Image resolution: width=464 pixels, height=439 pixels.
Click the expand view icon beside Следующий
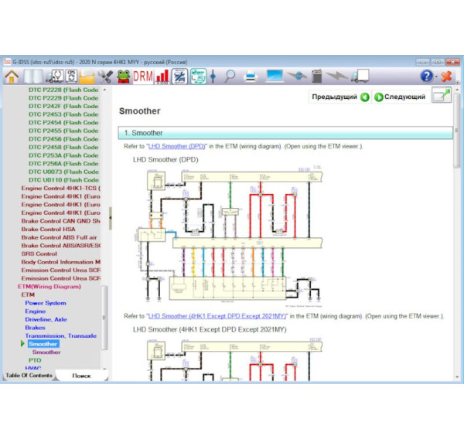pyautogui.click(x=442, y=97)
